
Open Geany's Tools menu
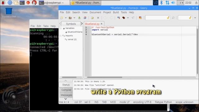pos(124,12)
